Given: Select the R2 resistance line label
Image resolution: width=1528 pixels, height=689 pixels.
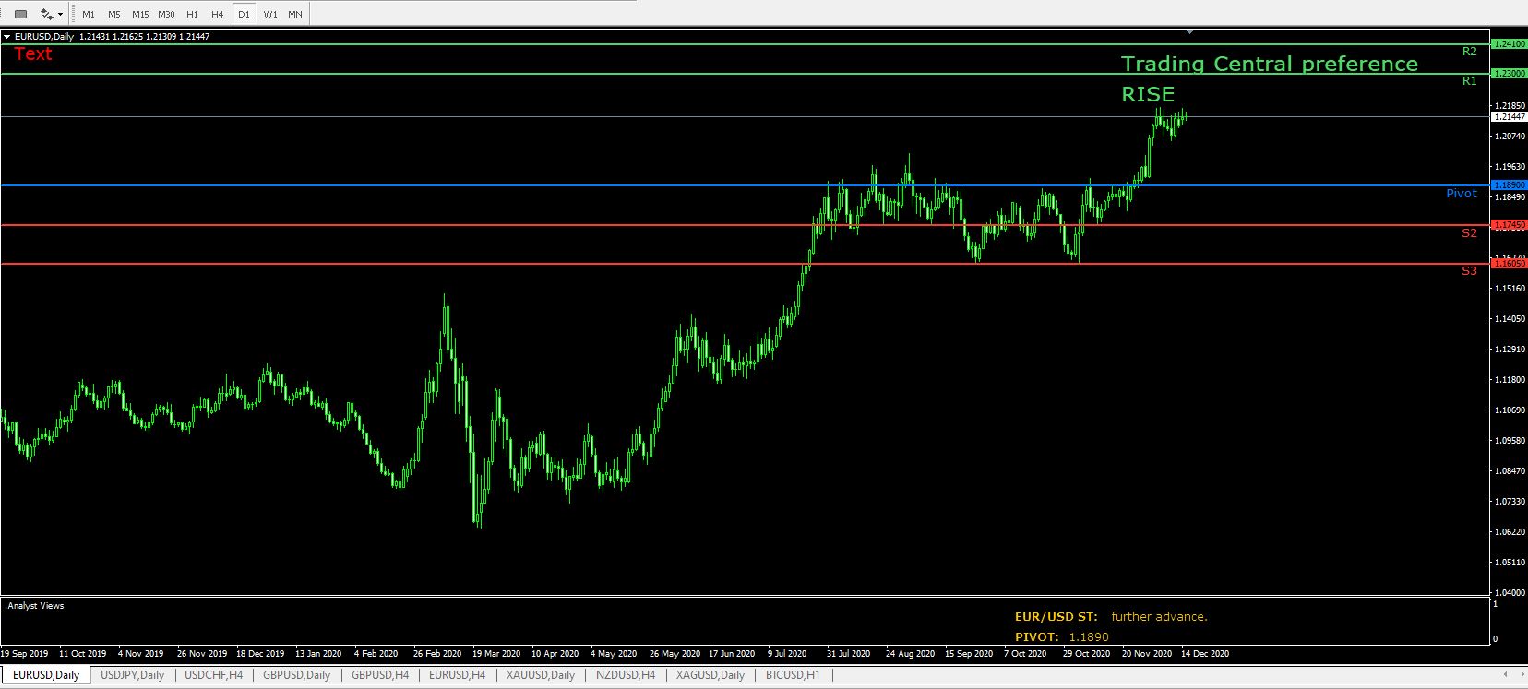Looking at the screenshot, I should [1470, 52].
